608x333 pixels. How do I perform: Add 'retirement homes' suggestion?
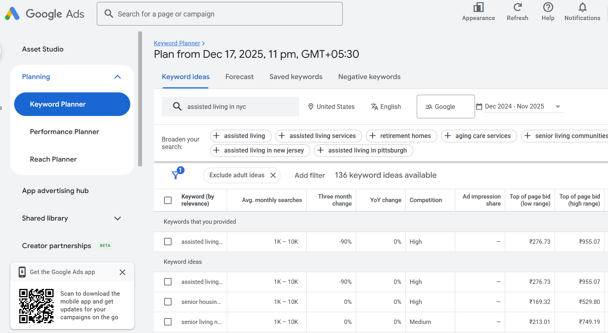(401, 136)
